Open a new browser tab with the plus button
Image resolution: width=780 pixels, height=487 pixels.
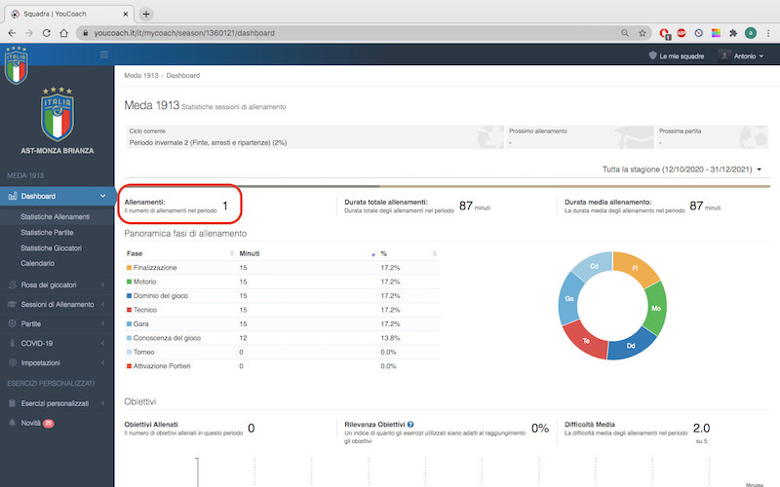[145, 14]
